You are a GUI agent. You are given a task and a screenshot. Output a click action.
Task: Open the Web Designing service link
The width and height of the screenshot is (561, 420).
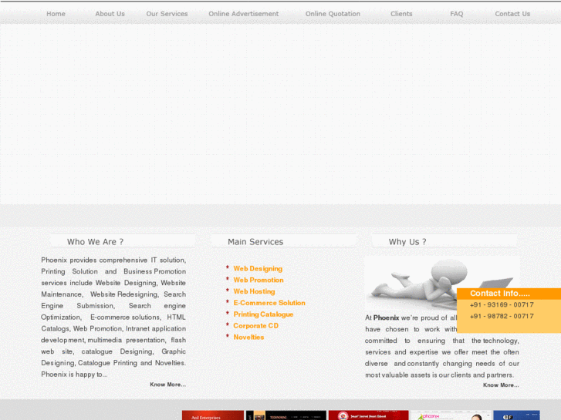pyautogui.click(x=258, y=268)
